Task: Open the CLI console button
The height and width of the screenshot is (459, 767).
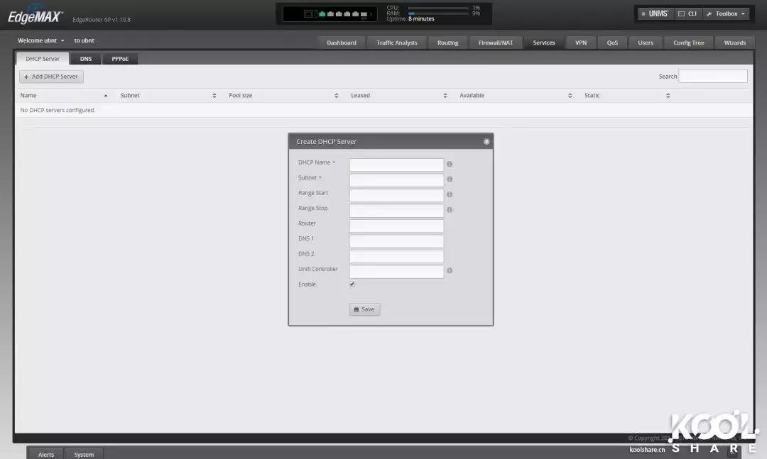Action: click(687, 13)
